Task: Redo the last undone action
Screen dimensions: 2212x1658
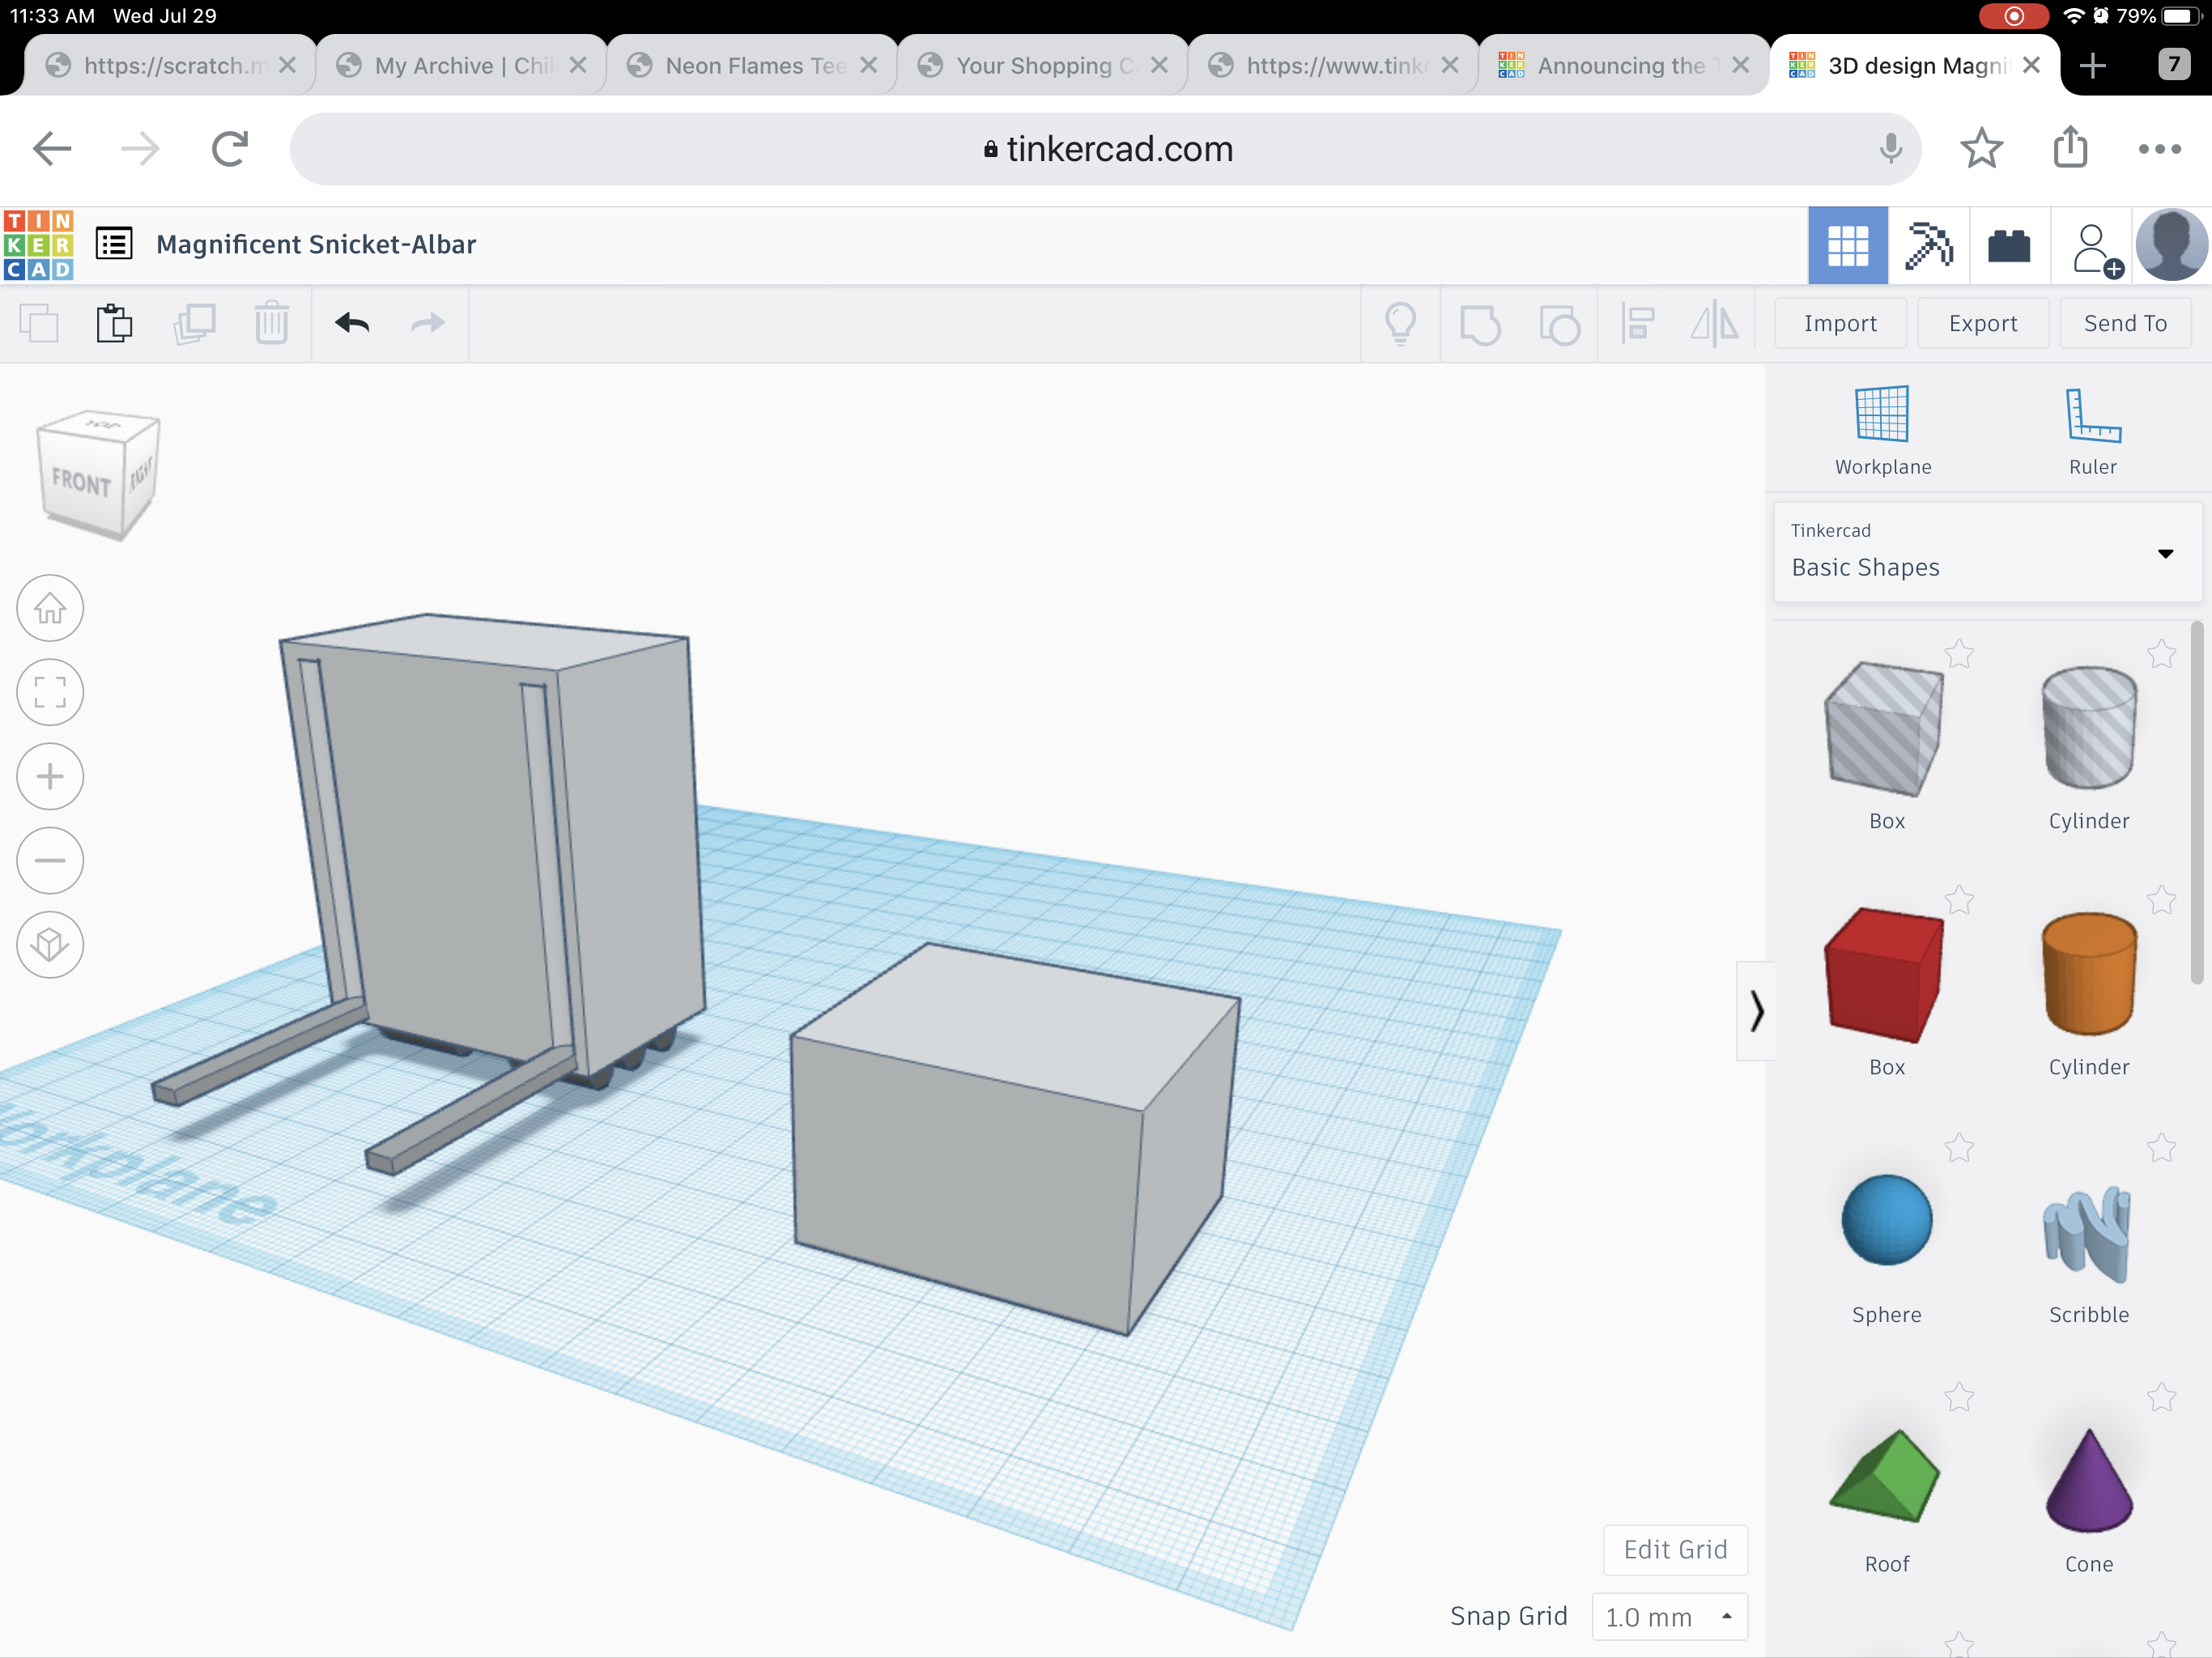Action: [x=428, y=323]
